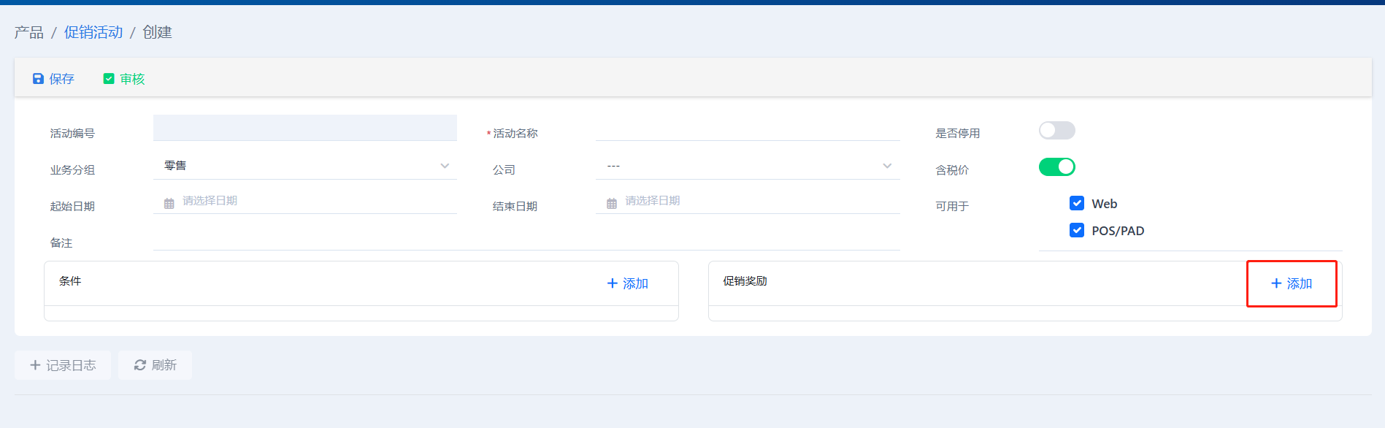Click the refresh arrows icon on 刷新
The image size is (1385, 428).
(x=140, y=365)
